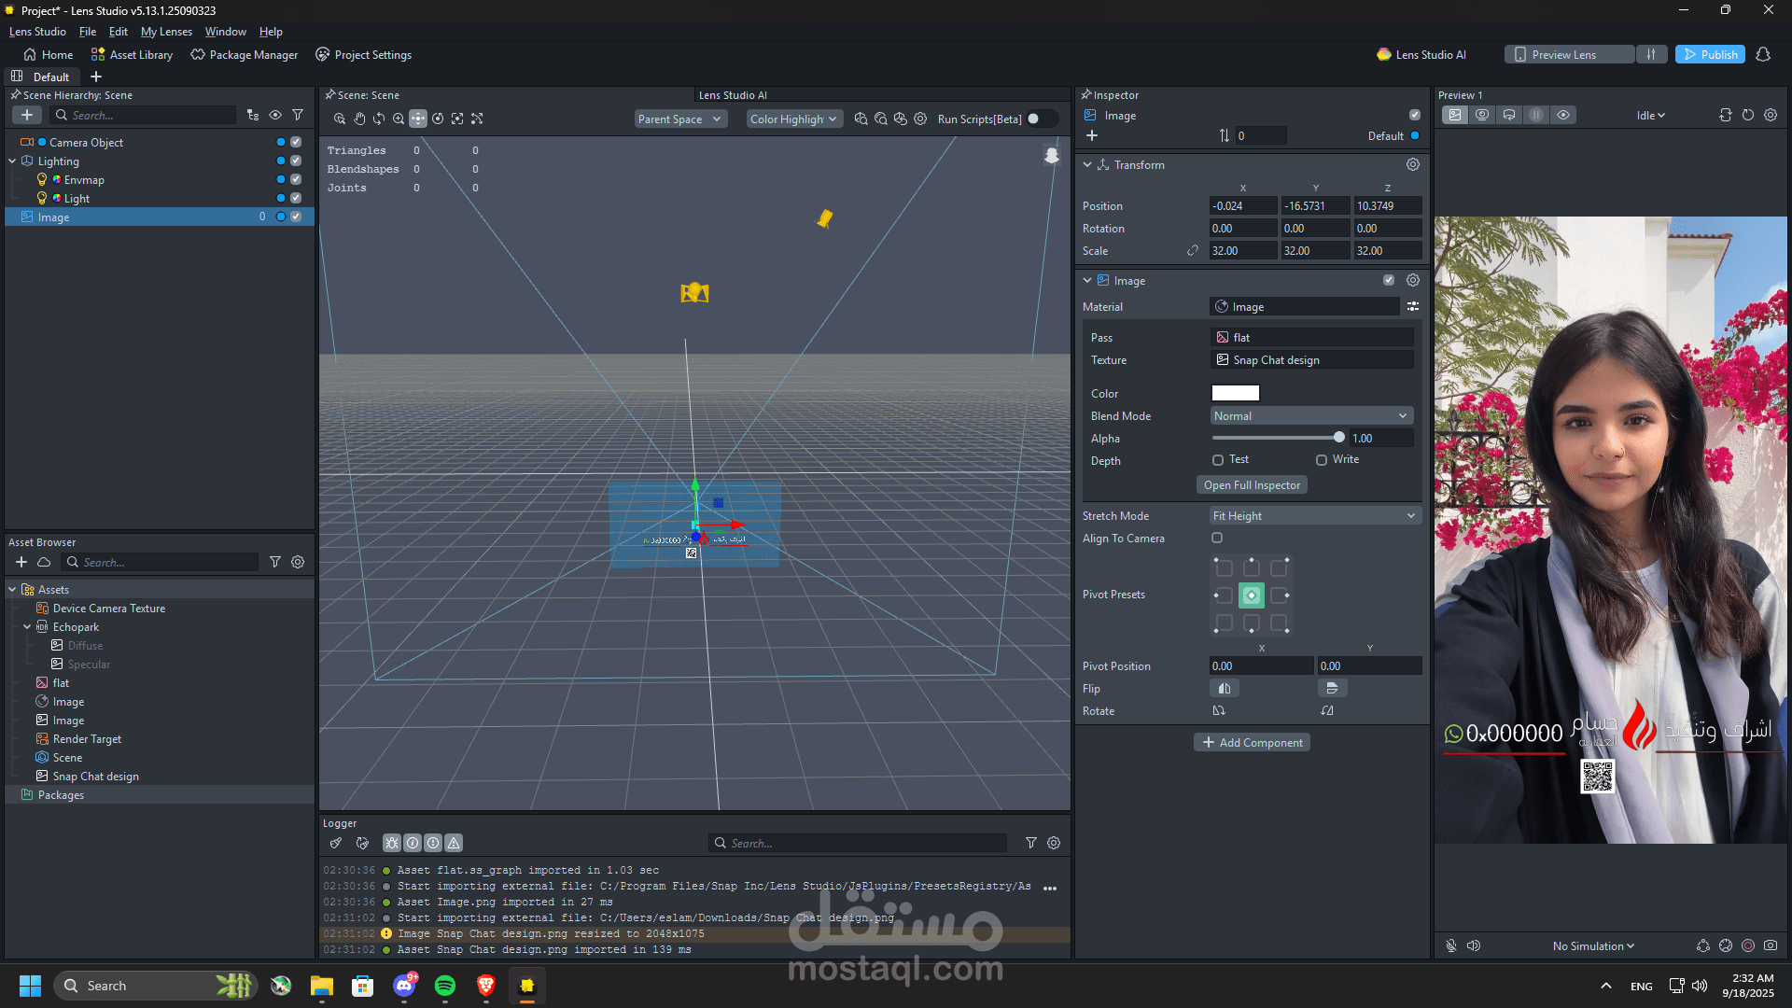This screenshot has width=1792, height=1008.
Task: Open Transform component settings gear
Action: (1412, 164)
